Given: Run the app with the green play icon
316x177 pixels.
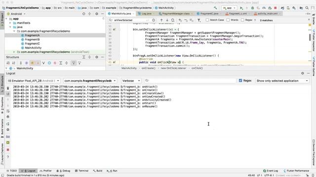Looking at the screenshot, I should [241, 8].
